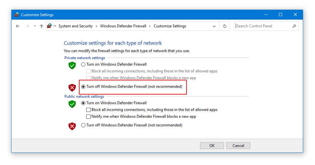315x165 pixels.
Task: Click the Customize Settings breadcrumb
Action: pos(170,26)
